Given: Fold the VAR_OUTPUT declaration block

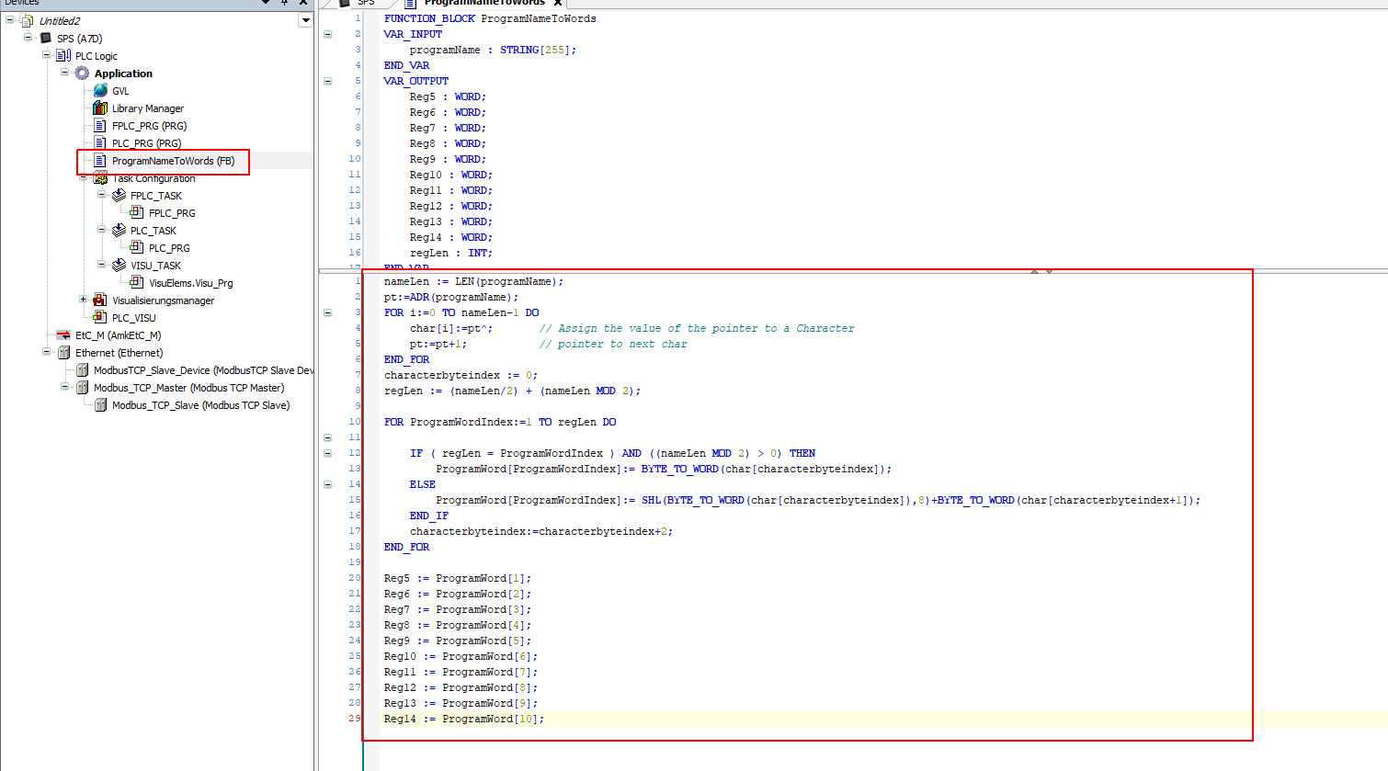Looking at the screenshot, I should (x=327, y=81).
